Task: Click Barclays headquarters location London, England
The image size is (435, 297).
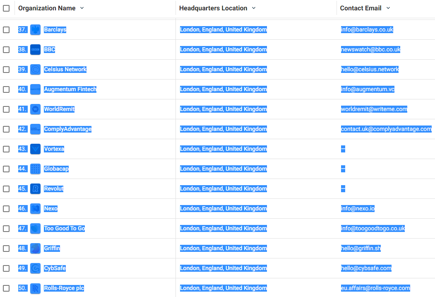Action: point(224,29)
